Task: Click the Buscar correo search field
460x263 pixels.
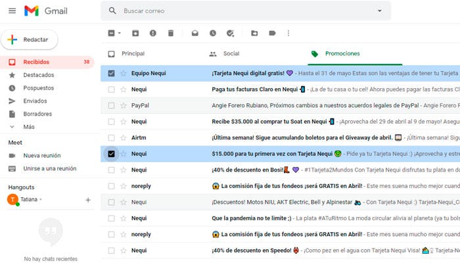Action: (243, 11)
